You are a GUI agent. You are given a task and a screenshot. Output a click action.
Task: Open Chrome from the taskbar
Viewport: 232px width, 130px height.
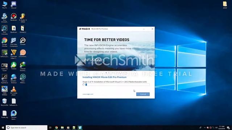(x=57, y=127)
